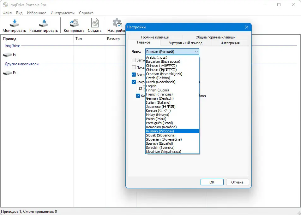Close the Настройки dialog
Viewport: 301px width, 215px height.
[x=247, y=27]
